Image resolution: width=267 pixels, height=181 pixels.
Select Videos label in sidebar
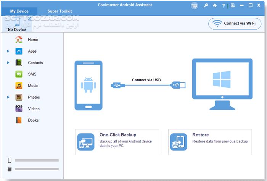click(34, 109)
